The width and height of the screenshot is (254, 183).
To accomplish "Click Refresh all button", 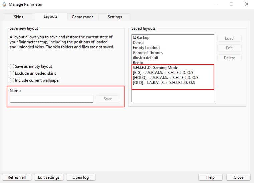I will 17,177.
